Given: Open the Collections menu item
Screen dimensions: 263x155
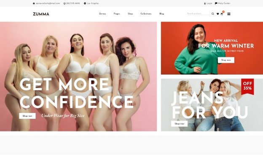Looking at the screenshot, I should click(x=146, y=14).
